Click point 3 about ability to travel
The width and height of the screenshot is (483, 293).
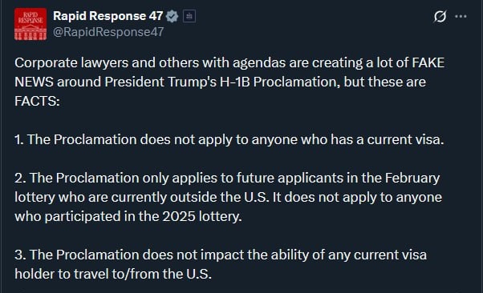221,264
